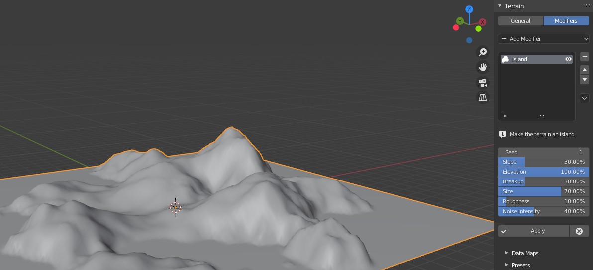
Task: Adjust the Size slider
Action: [x=543, y=191]
